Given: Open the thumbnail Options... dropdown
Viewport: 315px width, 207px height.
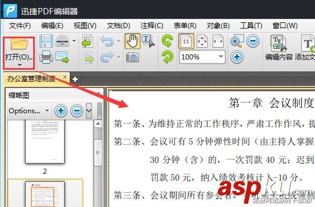Looking at the screenshot, I should coord(29,111).
